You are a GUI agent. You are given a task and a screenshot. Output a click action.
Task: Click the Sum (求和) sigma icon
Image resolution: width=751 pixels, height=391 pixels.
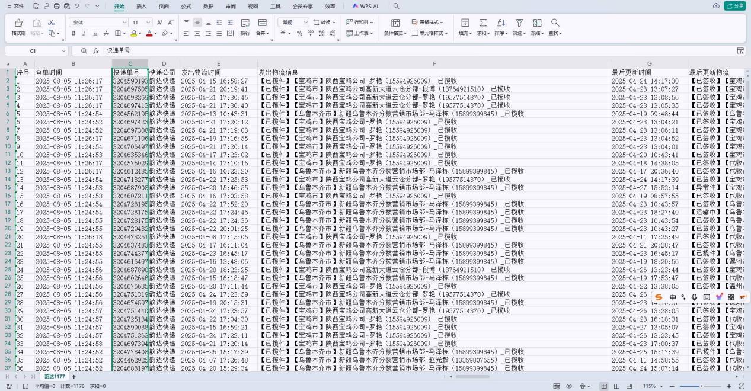point(482,23)
